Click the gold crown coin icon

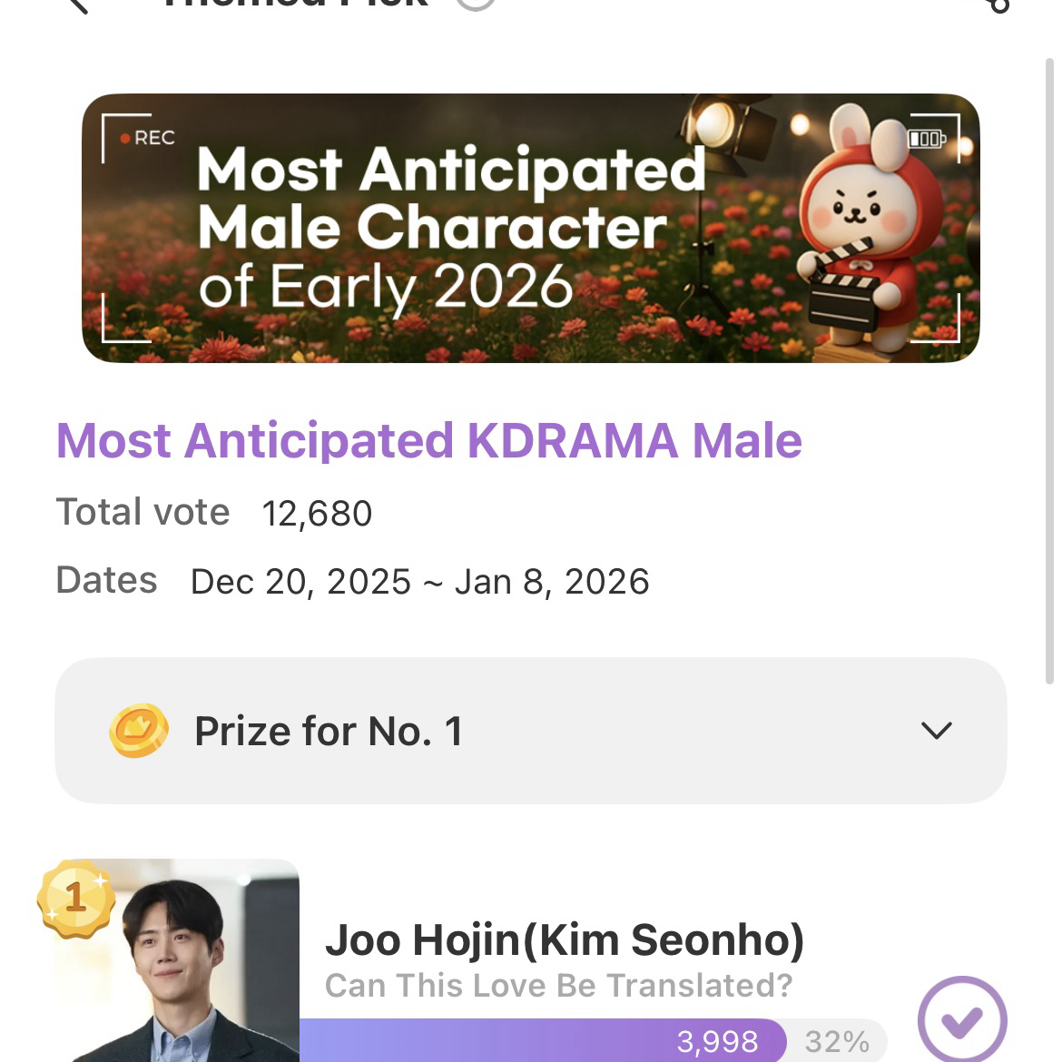click(138, 731)
